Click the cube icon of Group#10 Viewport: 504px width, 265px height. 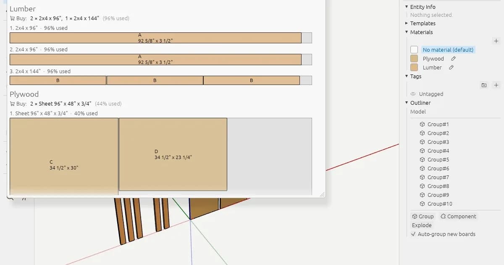423,204
